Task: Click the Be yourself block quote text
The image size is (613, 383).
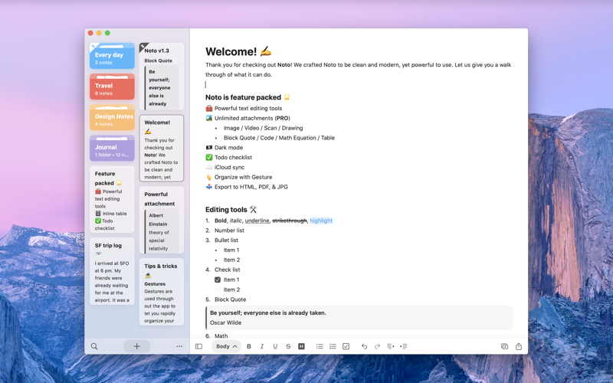Action: (x=268, y=313)
